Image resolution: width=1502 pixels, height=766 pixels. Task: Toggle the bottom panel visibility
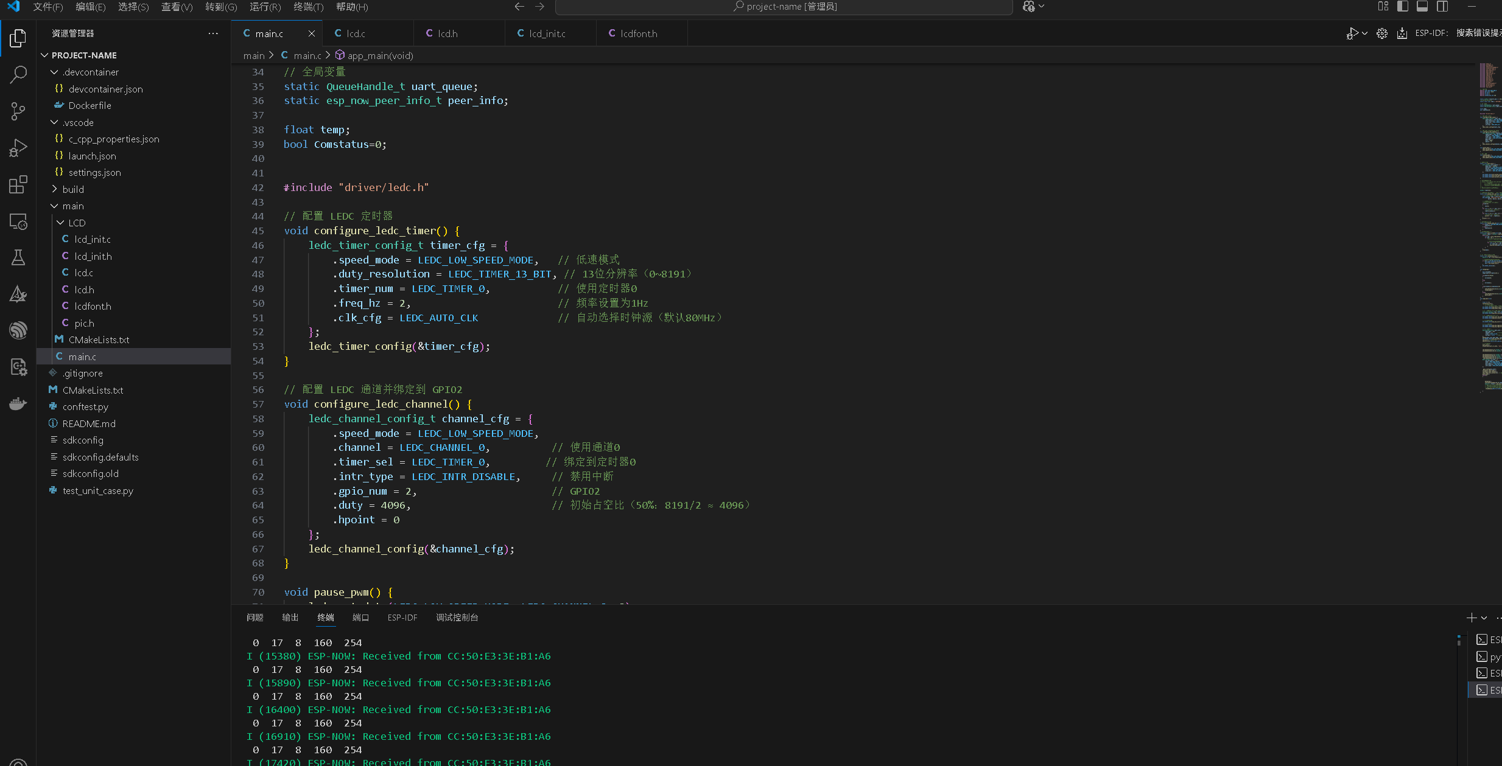pos(1422,7)
